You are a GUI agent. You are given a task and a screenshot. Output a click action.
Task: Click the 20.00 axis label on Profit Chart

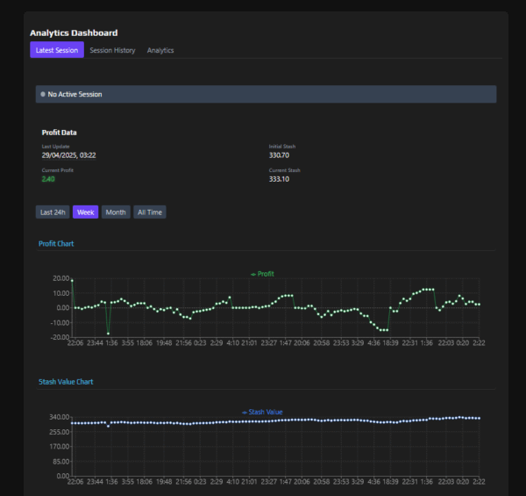click(x=61, y=278)
